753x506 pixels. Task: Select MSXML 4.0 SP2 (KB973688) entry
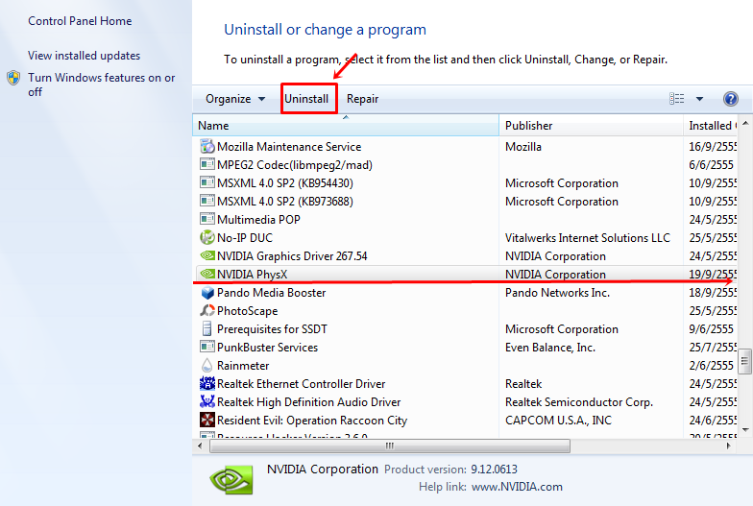tap(284, 202)
